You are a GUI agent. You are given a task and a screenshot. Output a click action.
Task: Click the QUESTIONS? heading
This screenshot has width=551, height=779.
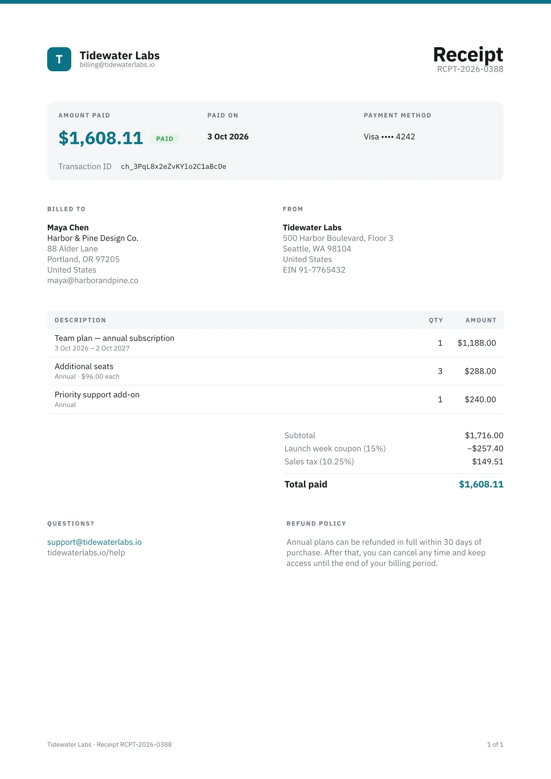pos(71,524)
